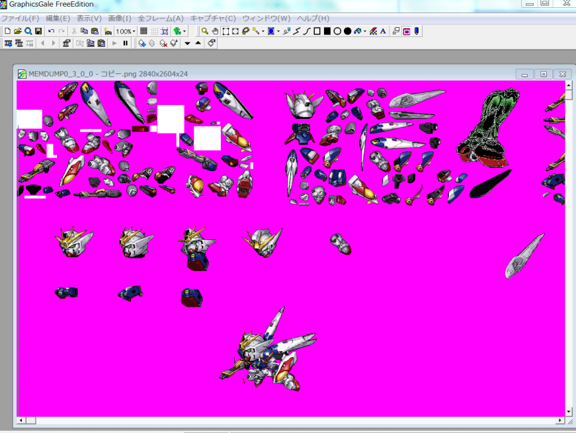This screenshot has width=576, height=433.
Task: Open the ファイル(F) menu
Action: (x=21, y=18)
